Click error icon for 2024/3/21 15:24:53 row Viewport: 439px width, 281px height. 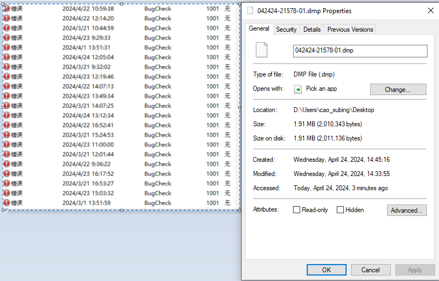point(7,134)
